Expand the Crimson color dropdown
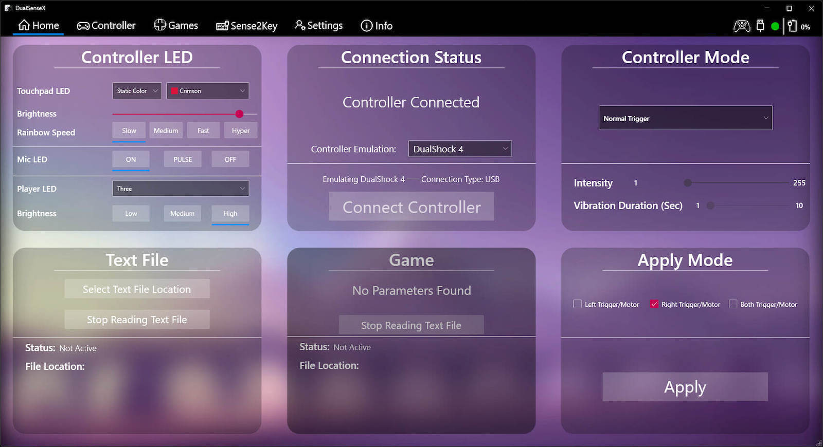Screen dimensions: 823x447 208,91
